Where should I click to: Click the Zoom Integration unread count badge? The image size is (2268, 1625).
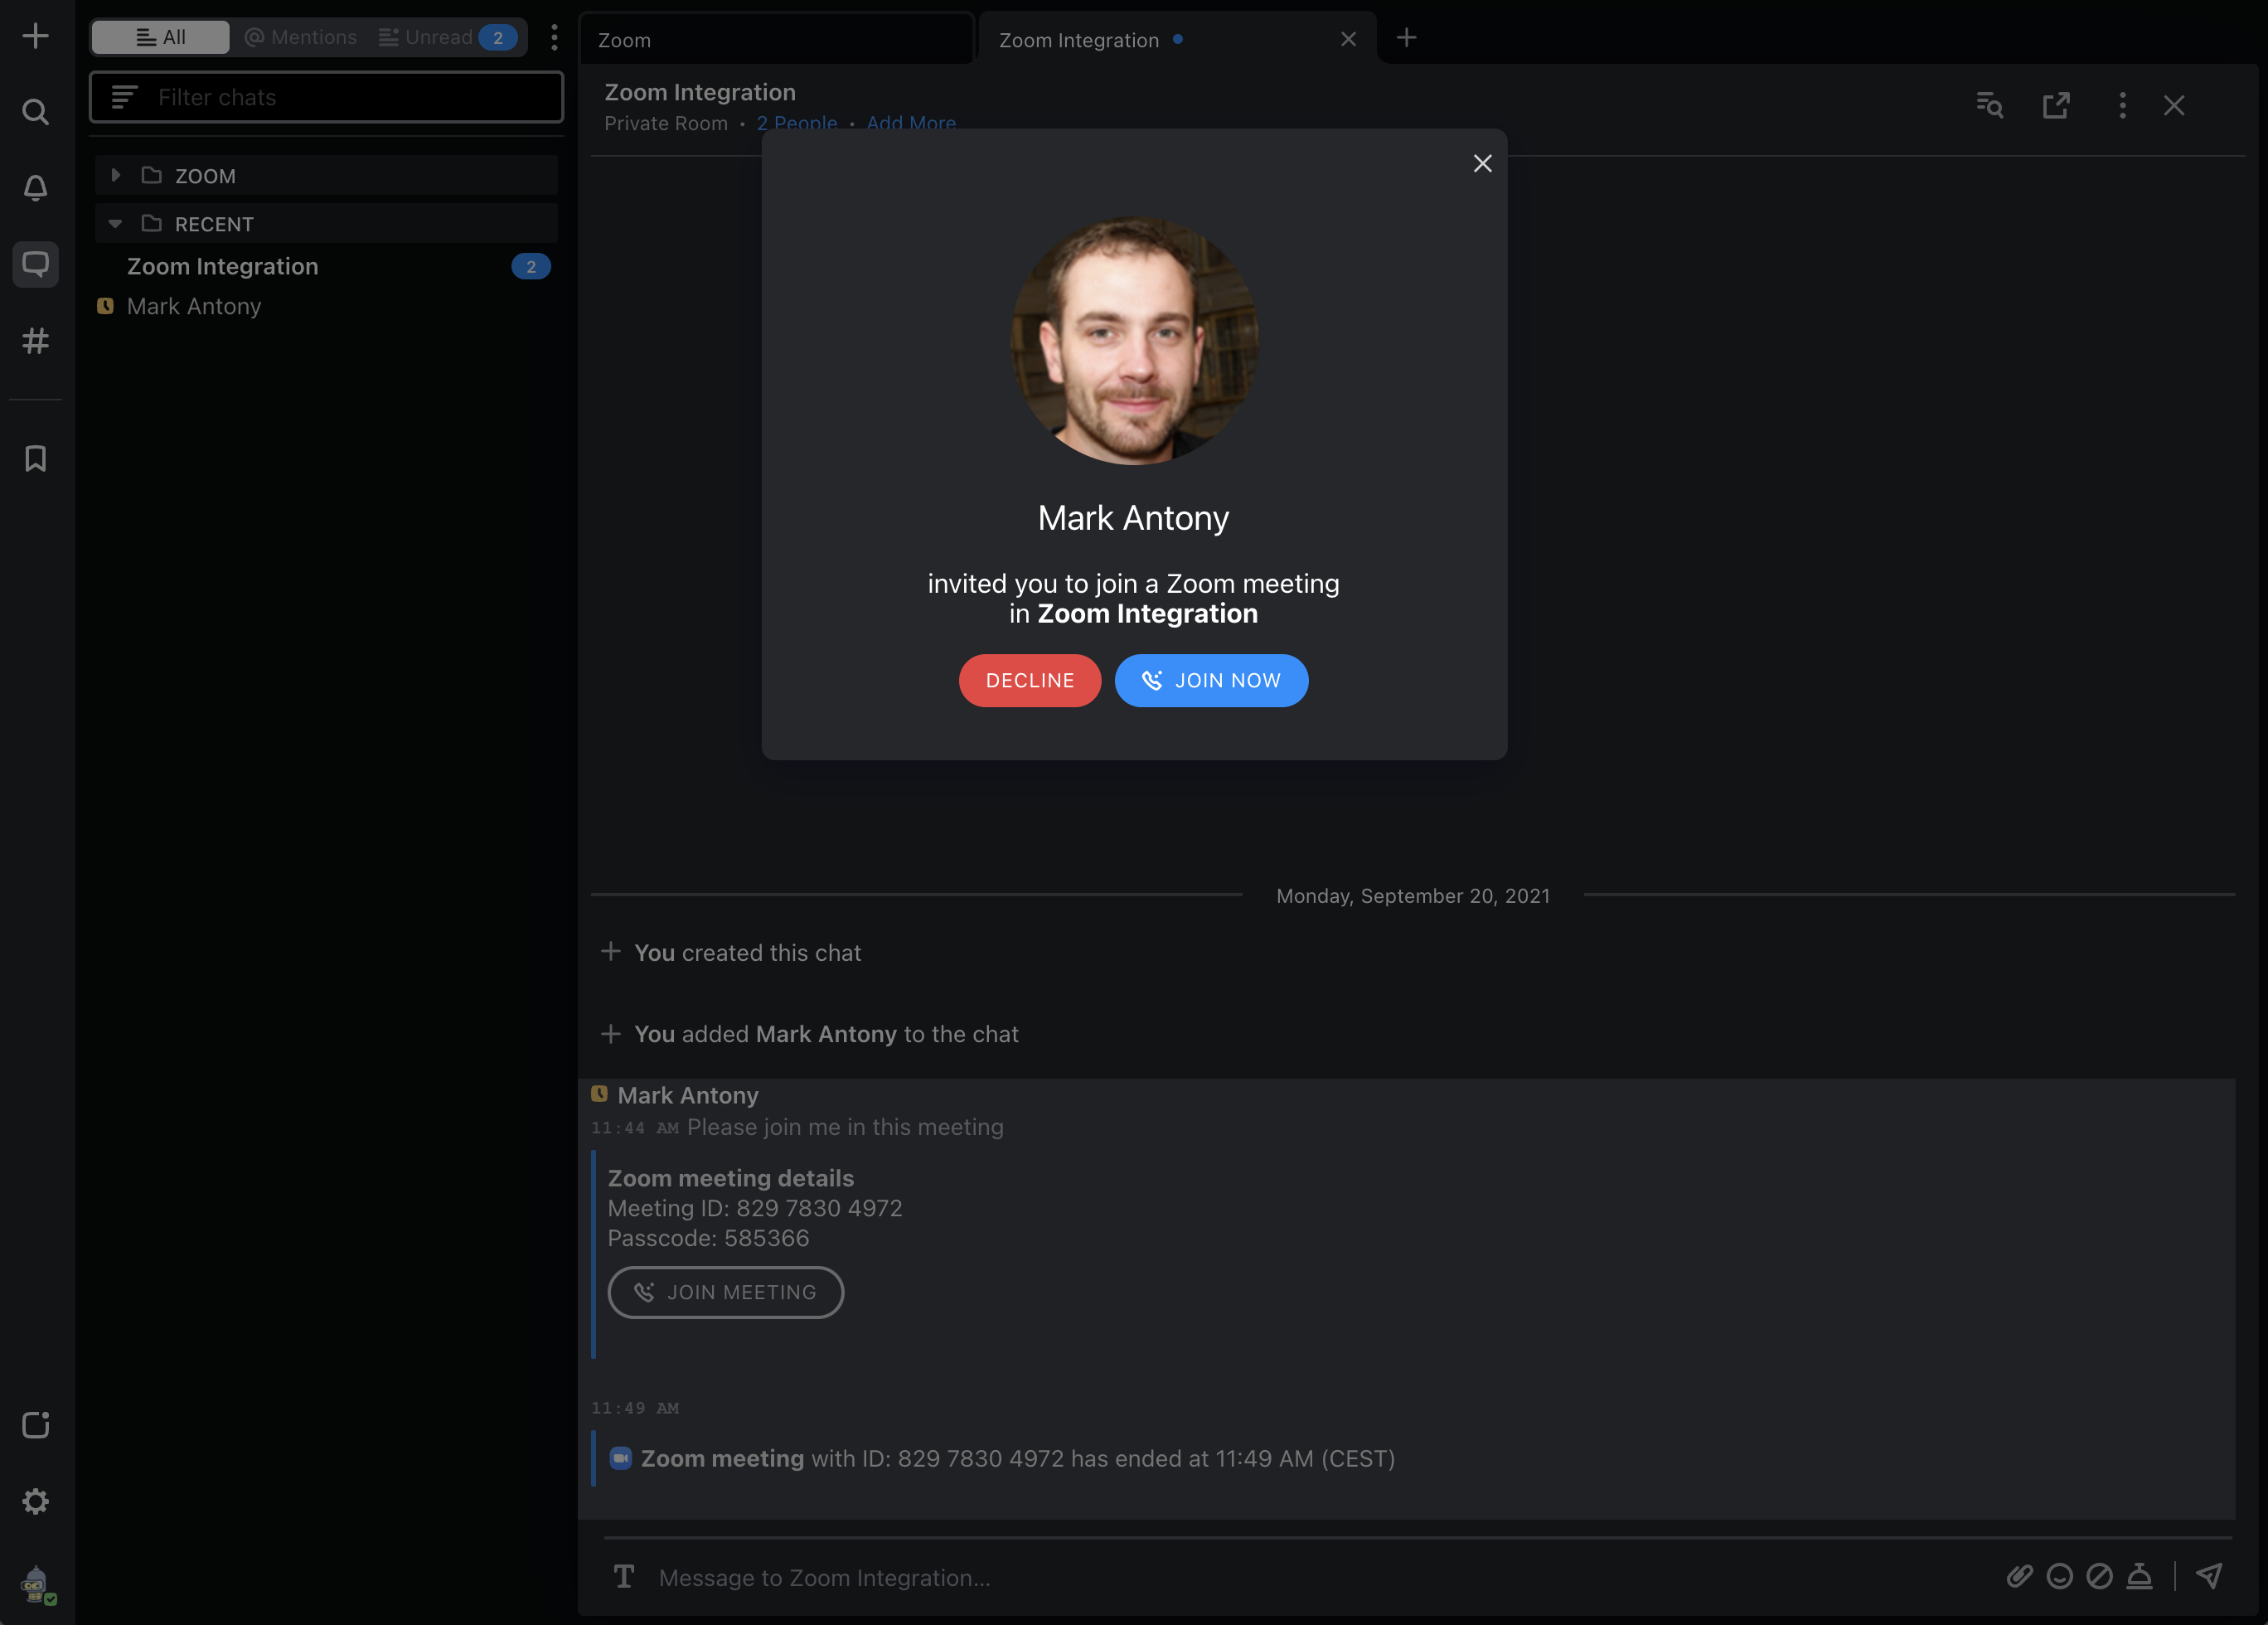[x=531, y=266]
